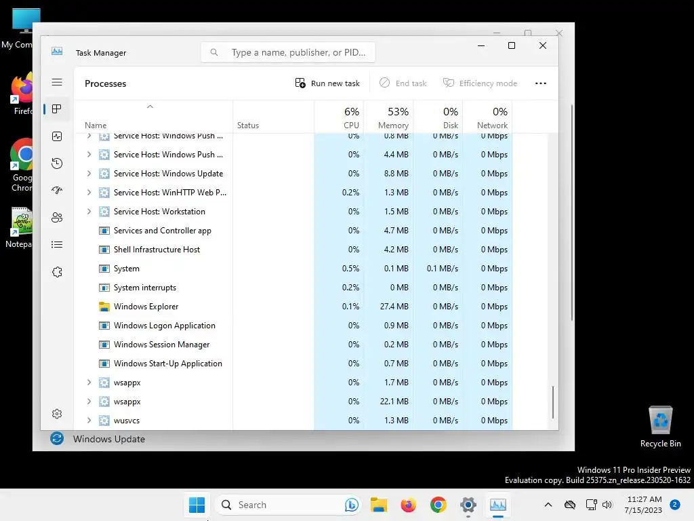Open the Performance page icon in sidebar
694x521 pixels.
coord(57,136)
